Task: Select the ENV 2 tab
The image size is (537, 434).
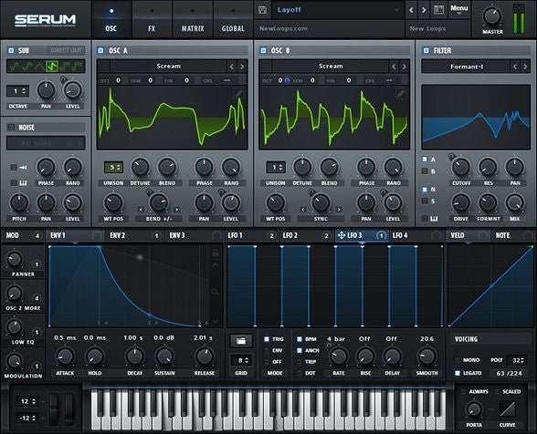Action: pyautogui.click(x=134, y=235)
